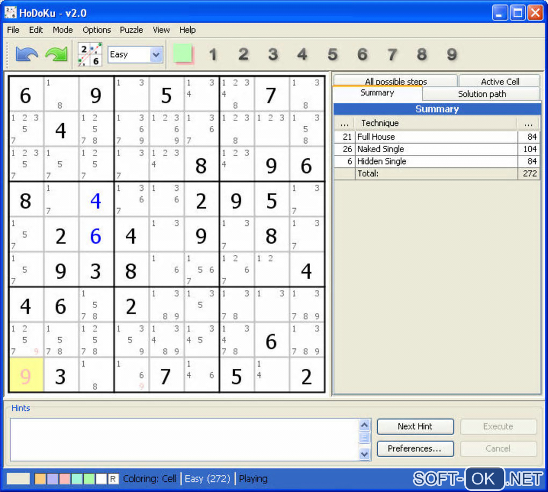This screenshot has height=492, width=548.
Task: Click 'Easy (272)' in the status bar
Action: tap(207, 479)
